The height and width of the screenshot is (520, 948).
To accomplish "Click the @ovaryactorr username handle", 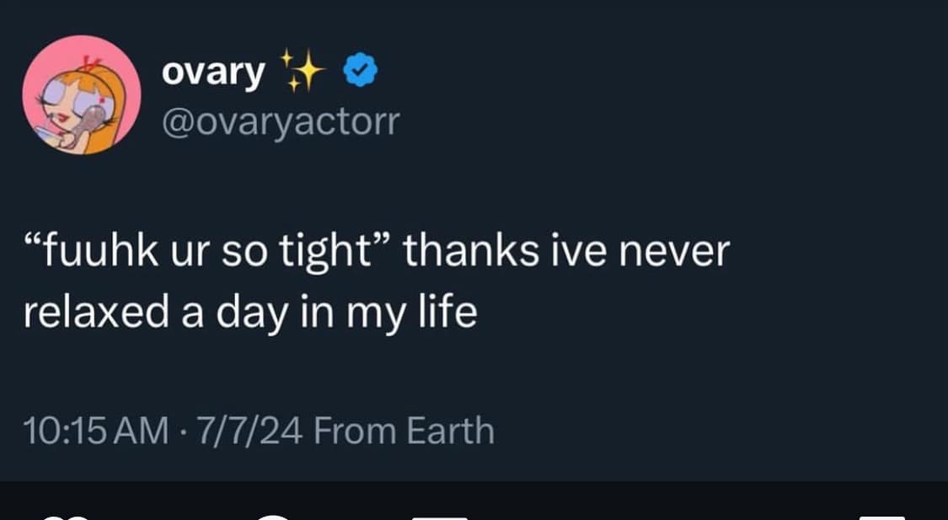I will [281, 121].
